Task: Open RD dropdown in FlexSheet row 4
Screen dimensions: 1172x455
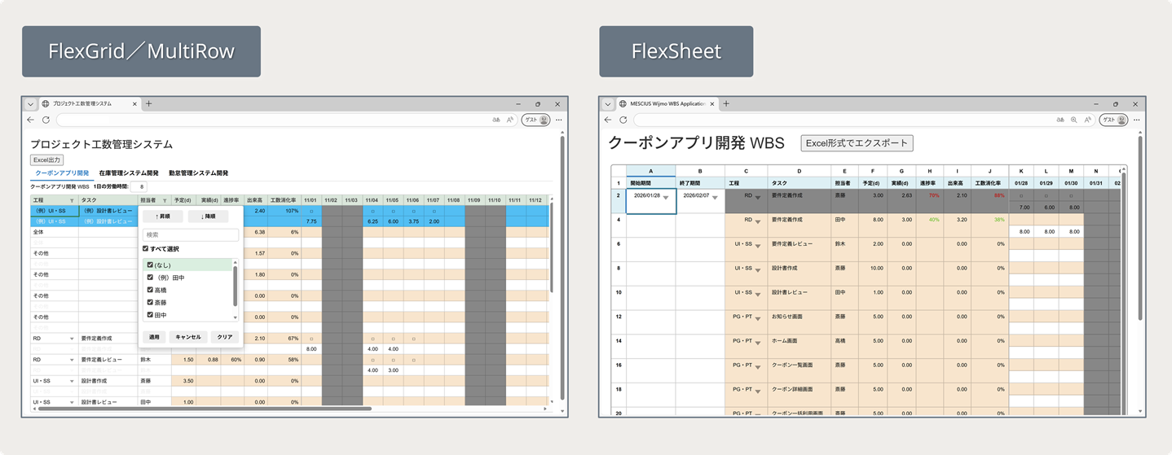Action: click(x=757, y=221)
